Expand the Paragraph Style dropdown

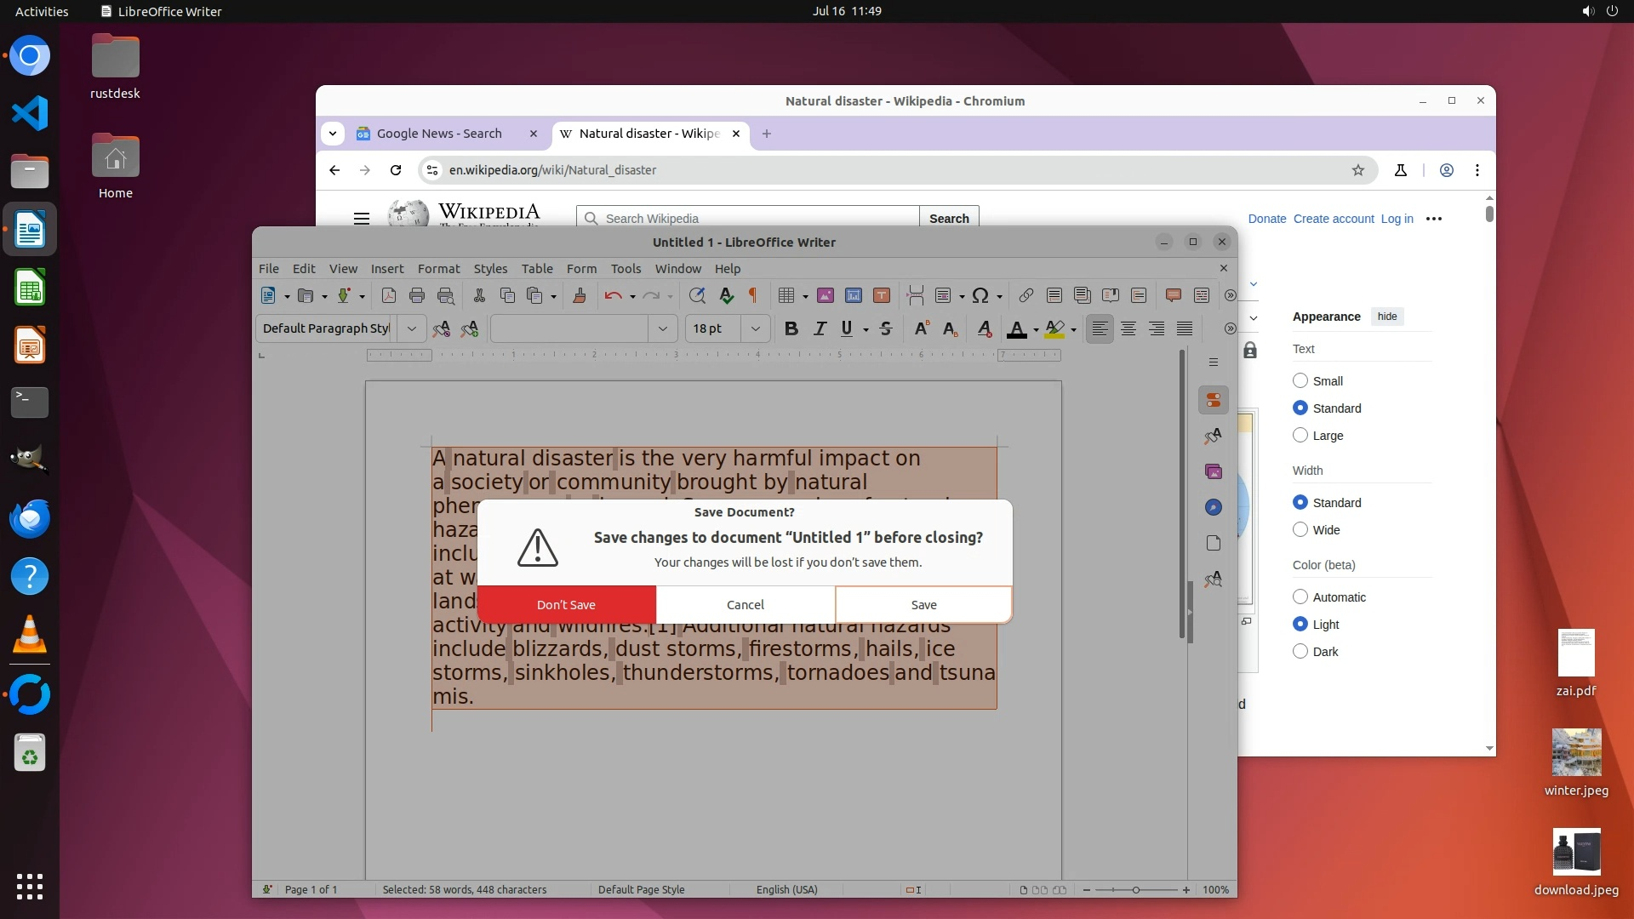coord(412,328)
